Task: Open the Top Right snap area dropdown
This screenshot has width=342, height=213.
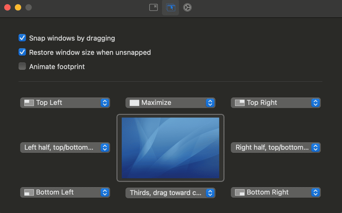Action: pyautogui.click(x=276, y=103)
